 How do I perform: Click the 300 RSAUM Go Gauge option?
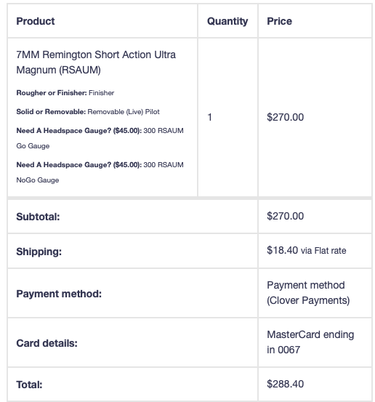[100, 138]
